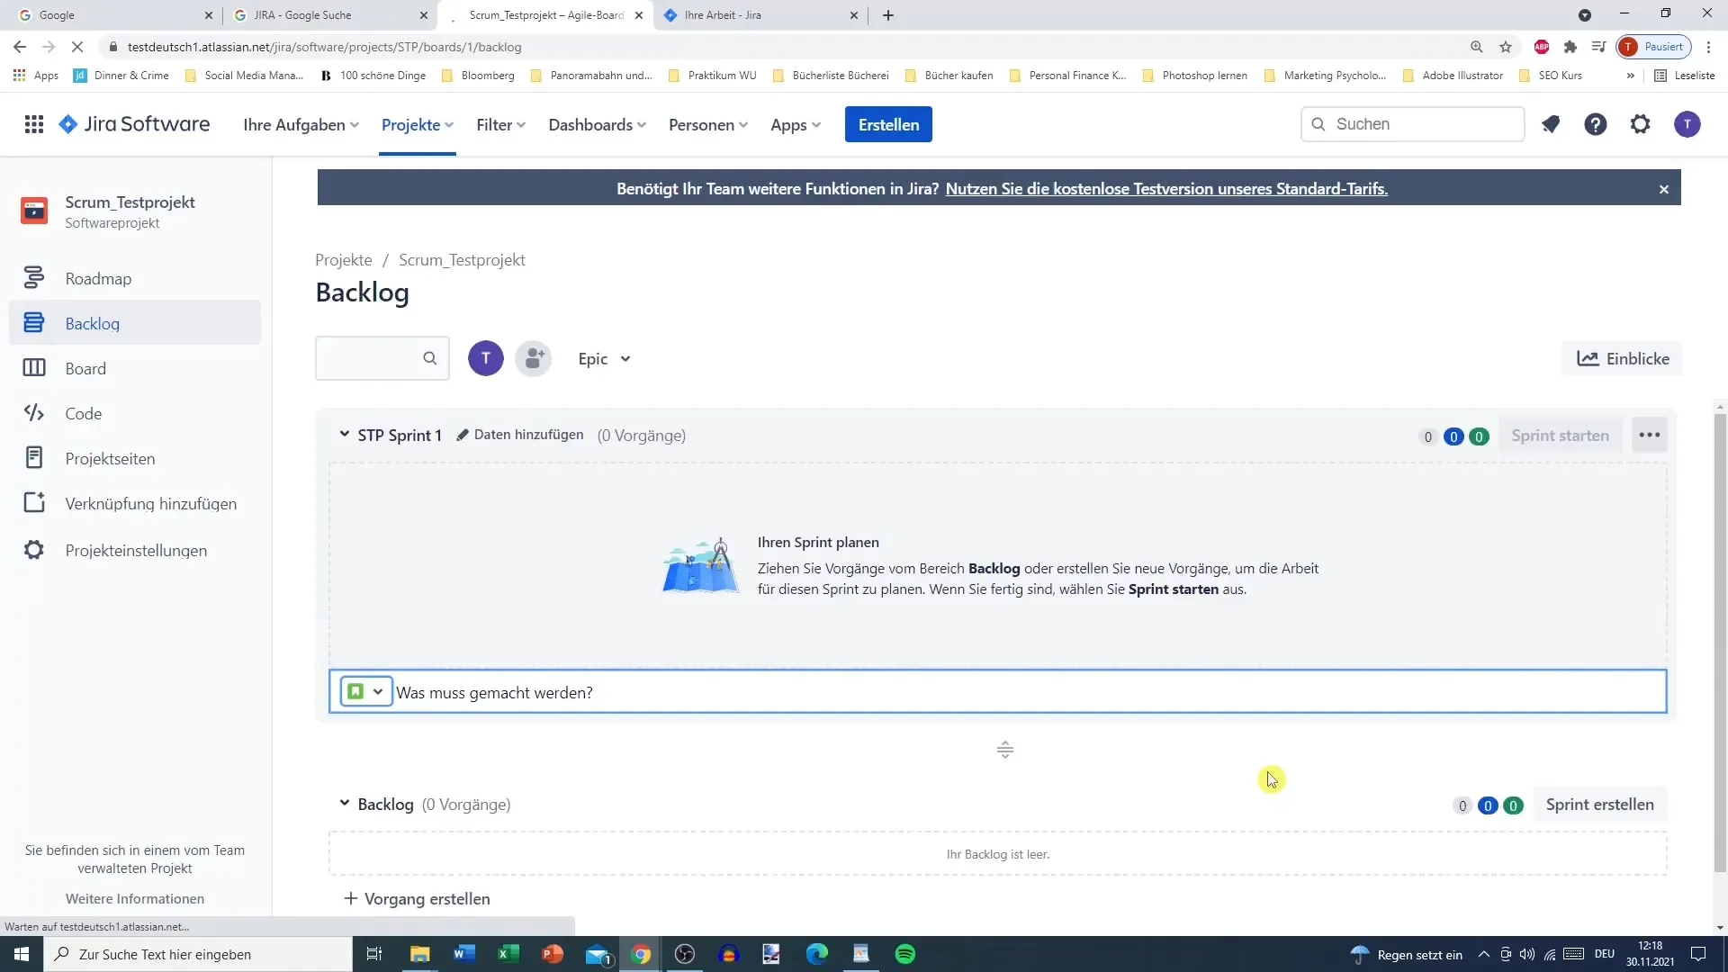Expand the Dashboards dropdown menu

[597, 125]
